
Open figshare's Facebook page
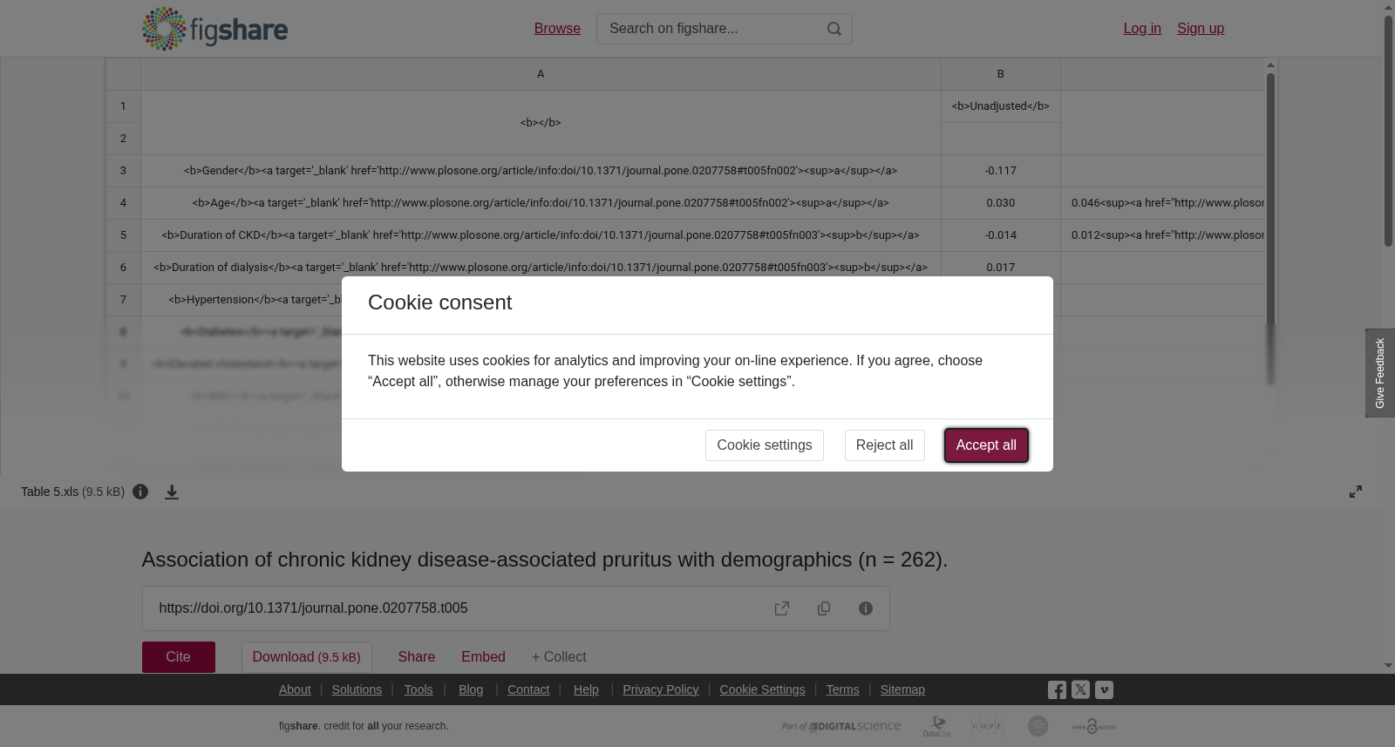1057,689
